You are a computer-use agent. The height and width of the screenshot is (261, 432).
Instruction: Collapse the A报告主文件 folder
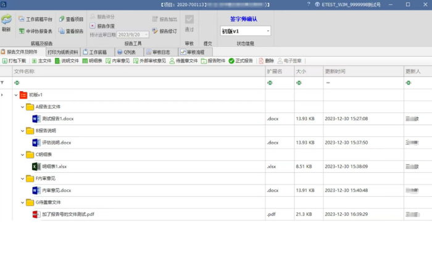pos(22,107)
